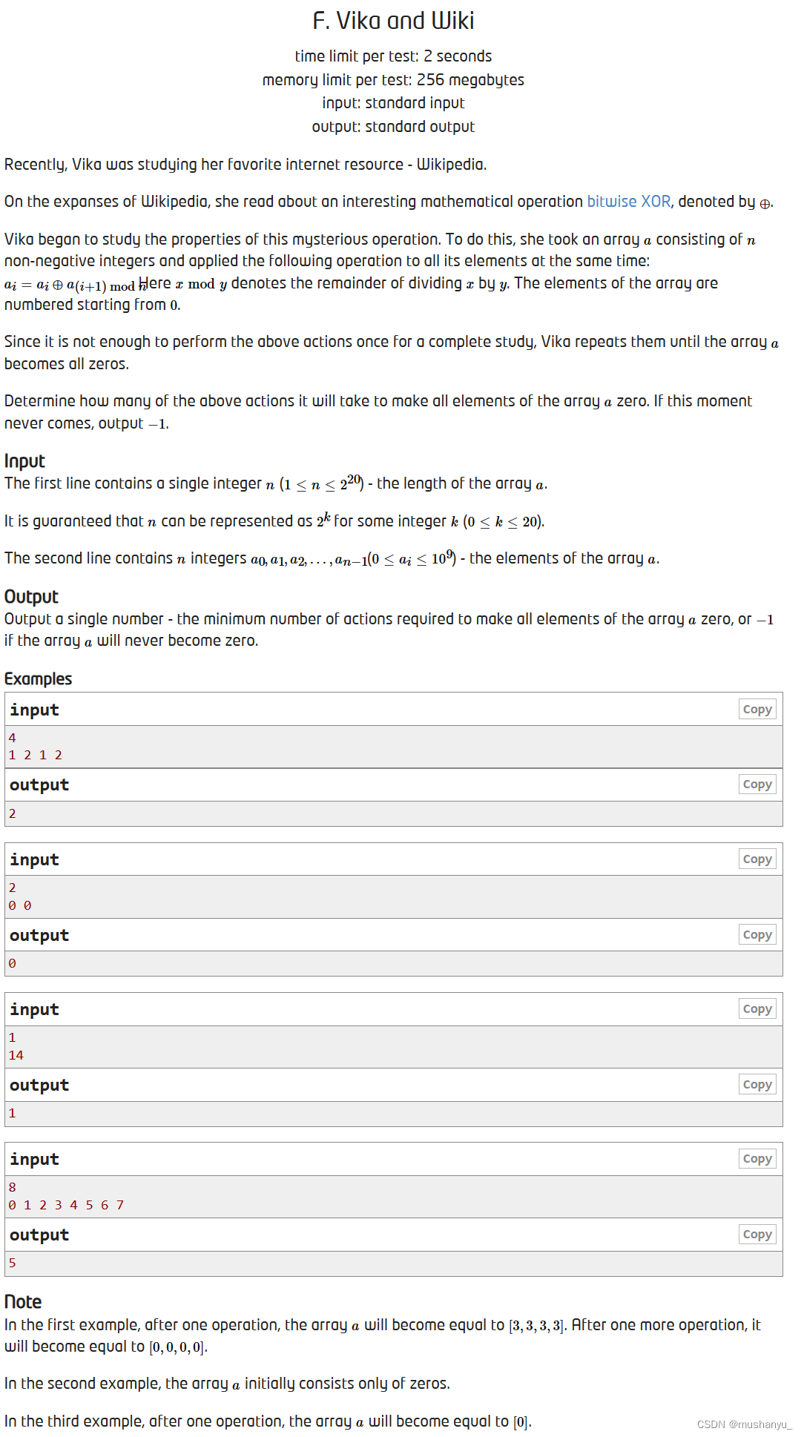Click the Output section heading

[31, 596]
